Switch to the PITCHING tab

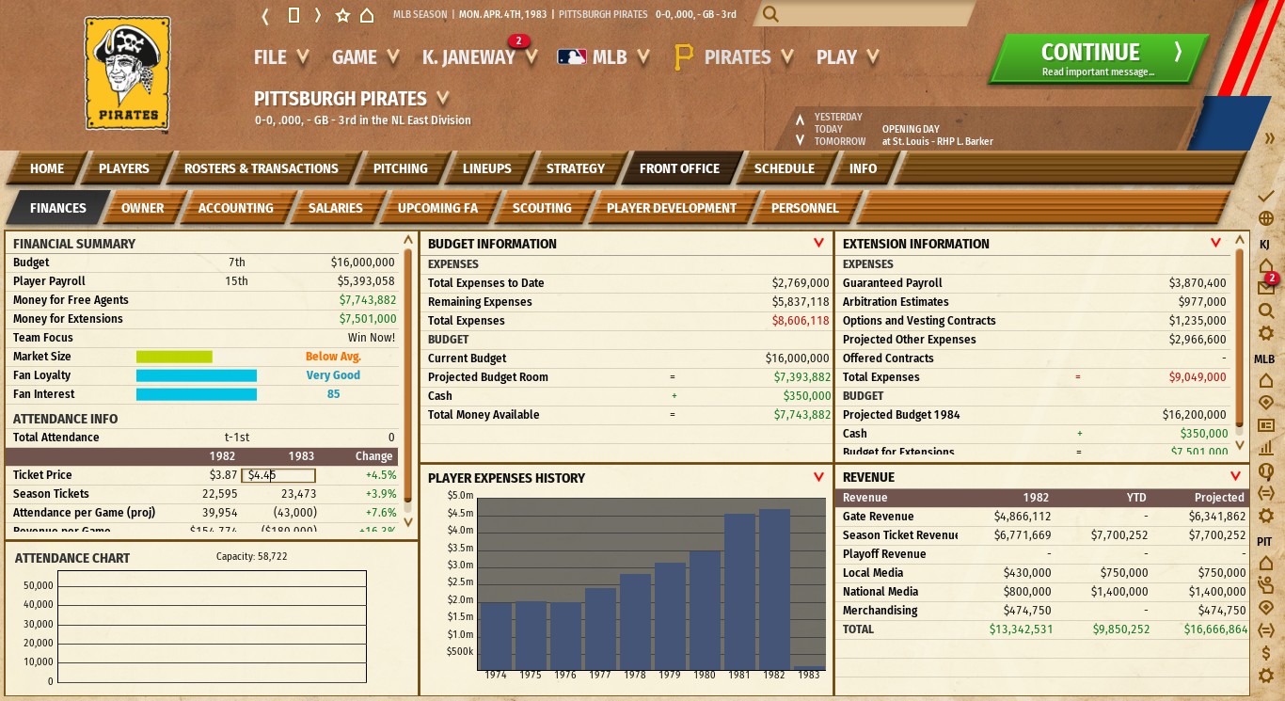click(401, 168)
